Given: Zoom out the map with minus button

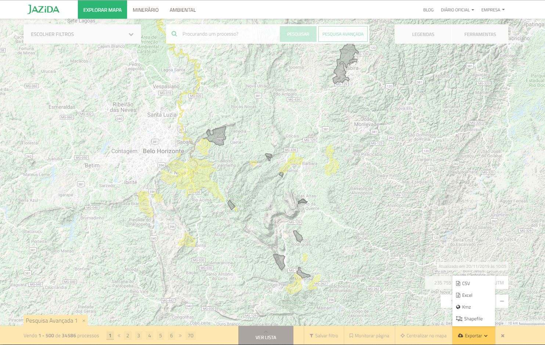Looking at the screenshot, I should point(502,301).
